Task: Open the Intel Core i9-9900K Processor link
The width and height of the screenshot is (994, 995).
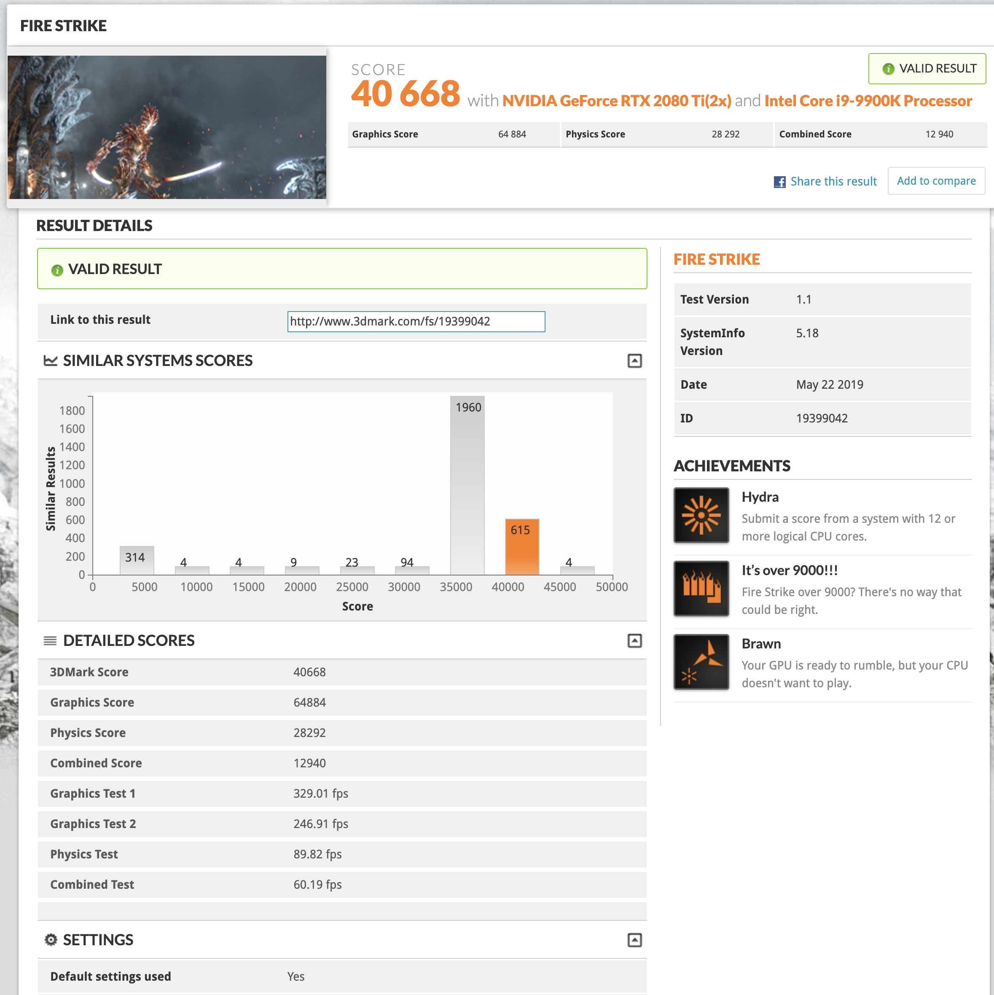Action: pyautogui.click(x=868, y=100)
